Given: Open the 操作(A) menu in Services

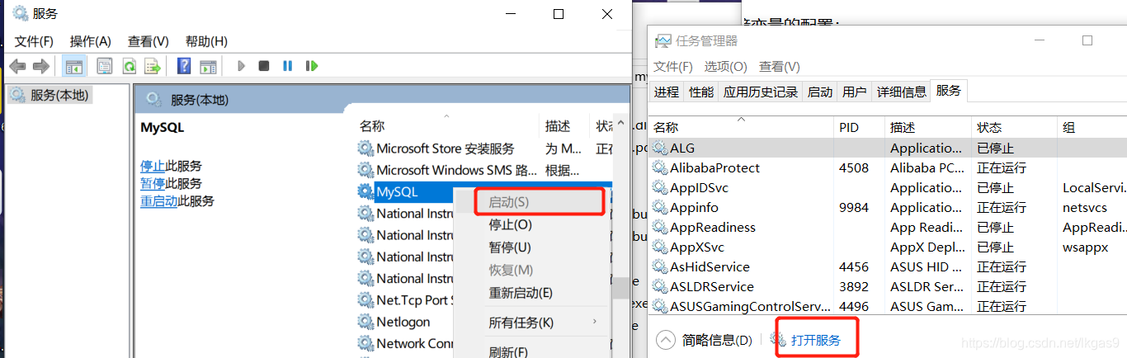Looking at the screenshot, I should [91, 41].
